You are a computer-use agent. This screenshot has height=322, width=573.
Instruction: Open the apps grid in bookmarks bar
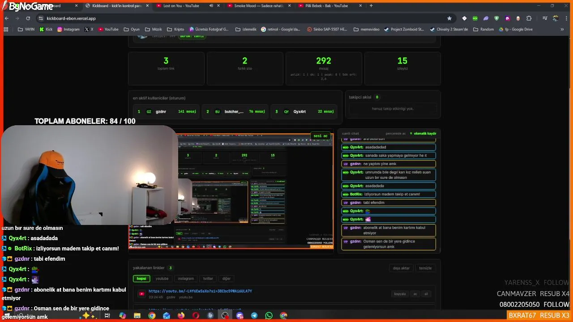click(x=6, y=30)
